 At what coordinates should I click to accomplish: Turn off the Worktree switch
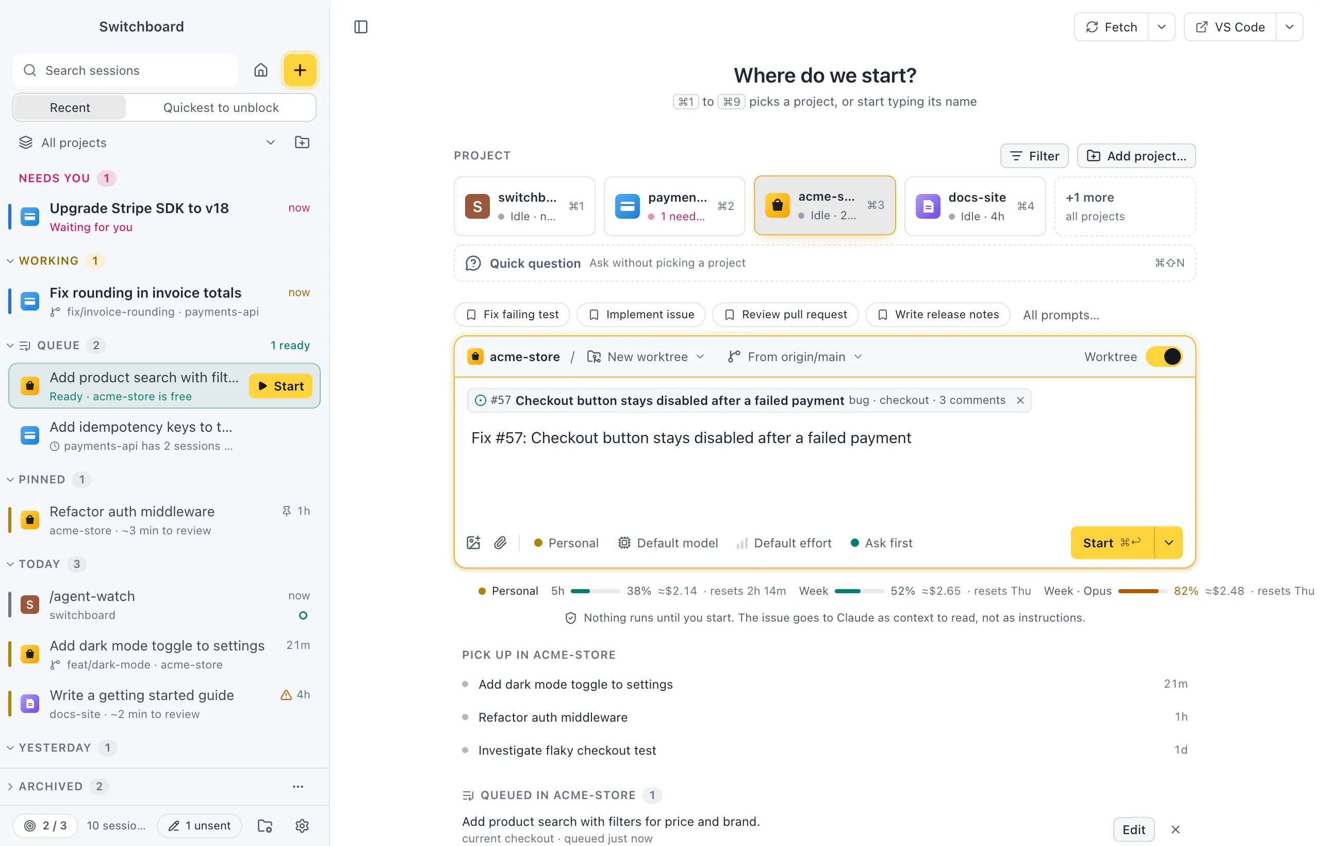pyautogui.click(x=1164, y=356)
